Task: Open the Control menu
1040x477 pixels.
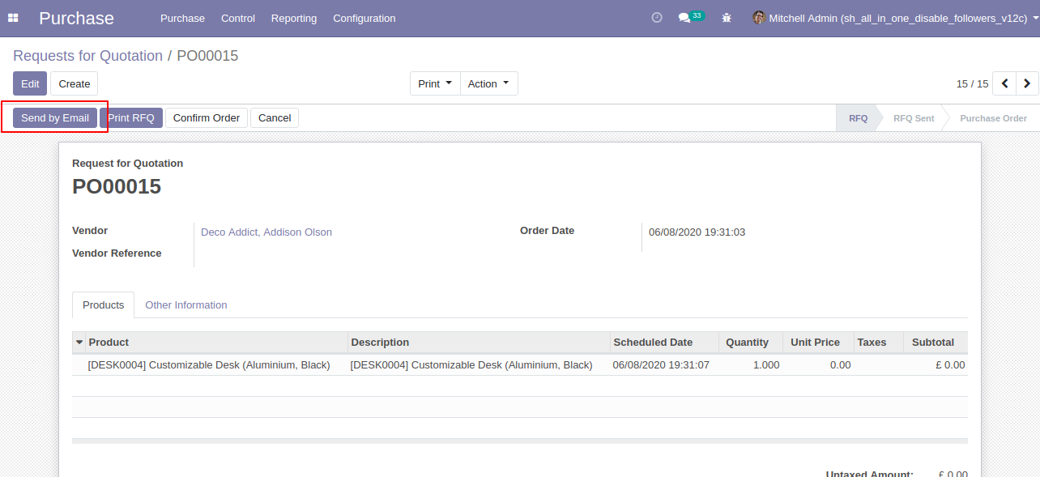Action: pyautogui.click(x=238, y=18)
